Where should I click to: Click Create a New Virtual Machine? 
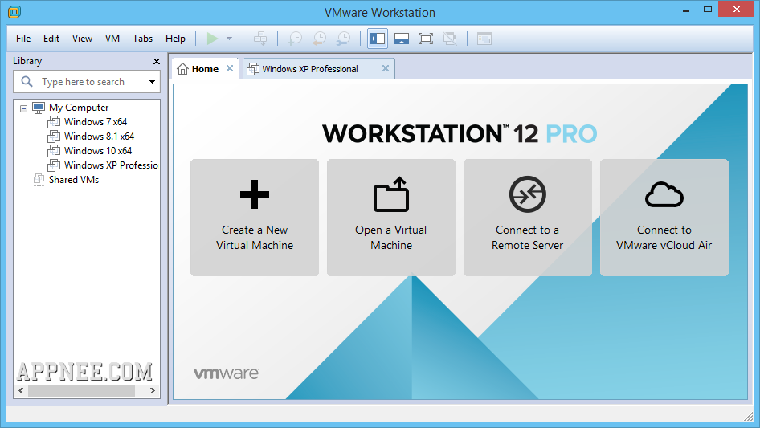(x=255, y=218)
